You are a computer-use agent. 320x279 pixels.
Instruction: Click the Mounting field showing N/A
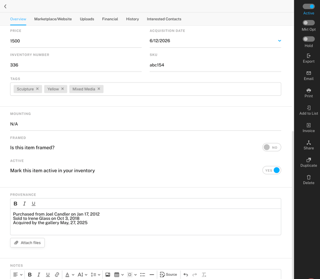tap(146, 124)
